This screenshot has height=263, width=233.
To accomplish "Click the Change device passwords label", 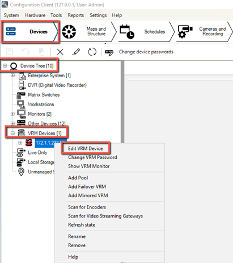I will click(x=146, y=52).
